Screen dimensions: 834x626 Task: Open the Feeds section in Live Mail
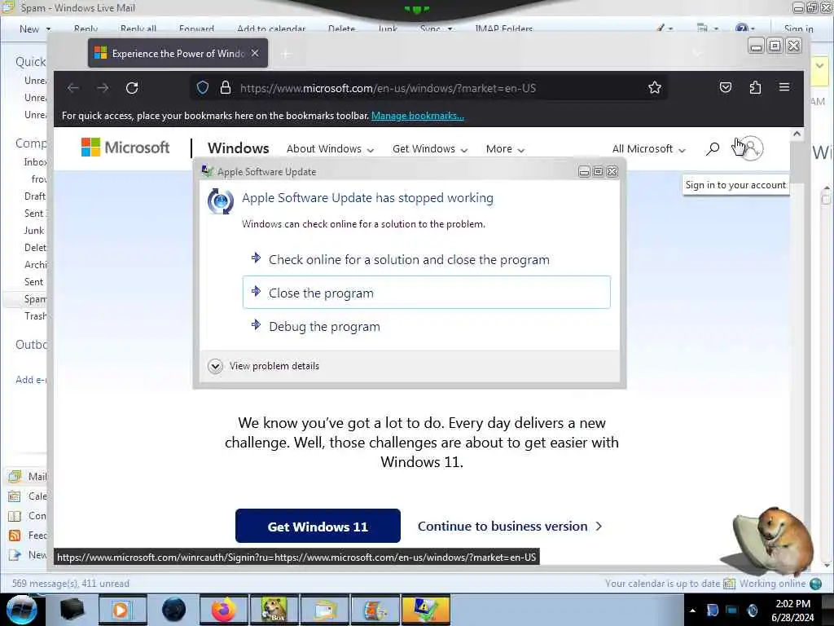(28, 536)
